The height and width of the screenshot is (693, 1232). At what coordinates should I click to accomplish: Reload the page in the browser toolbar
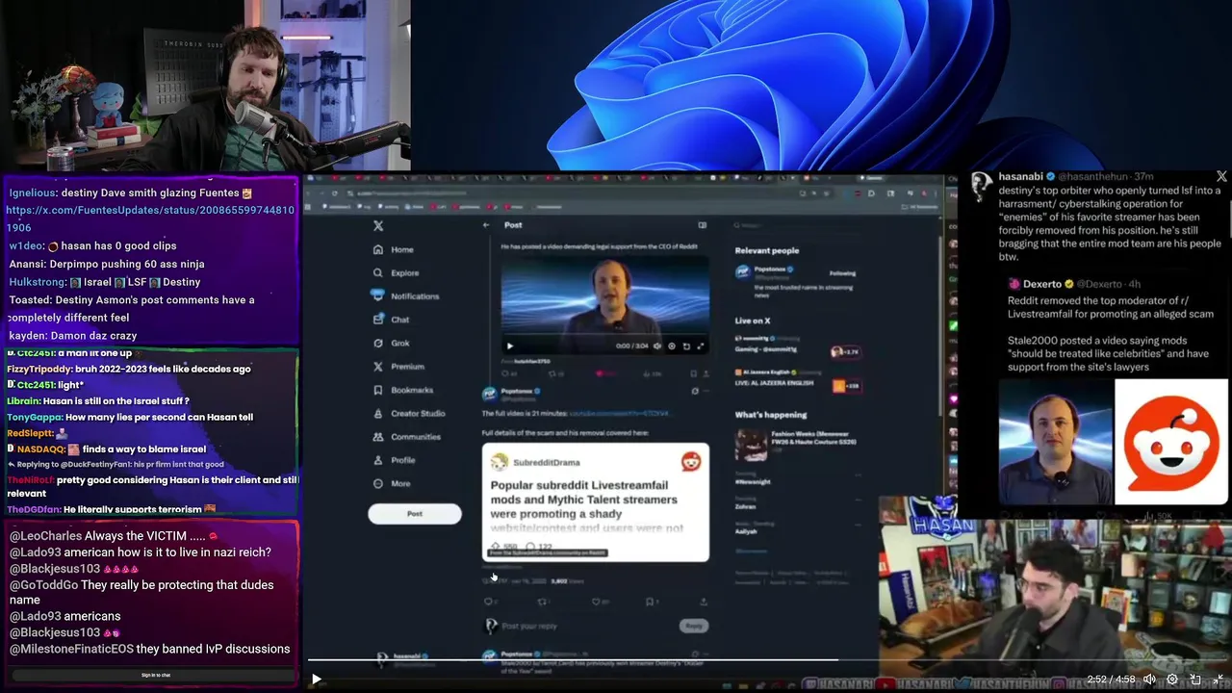[334, 193]
